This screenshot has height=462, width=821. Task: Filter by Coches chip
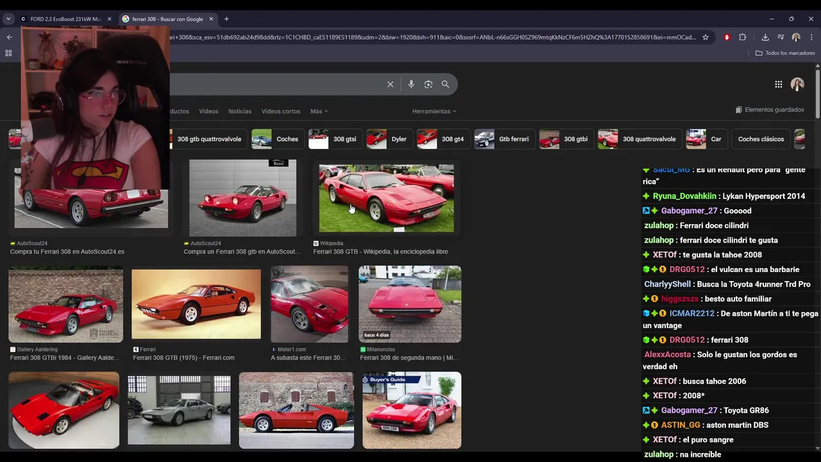click(x=277, y=139)
